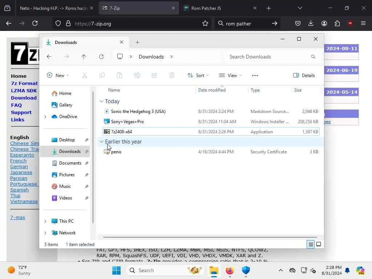Open 7z Format link on 7-Zip page
The width and height of the screenshot is (372, 279).
pos(24,83)
